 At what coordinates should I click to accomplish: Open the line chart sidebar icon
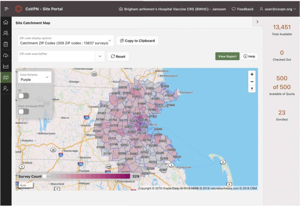(x=6, y=66)
